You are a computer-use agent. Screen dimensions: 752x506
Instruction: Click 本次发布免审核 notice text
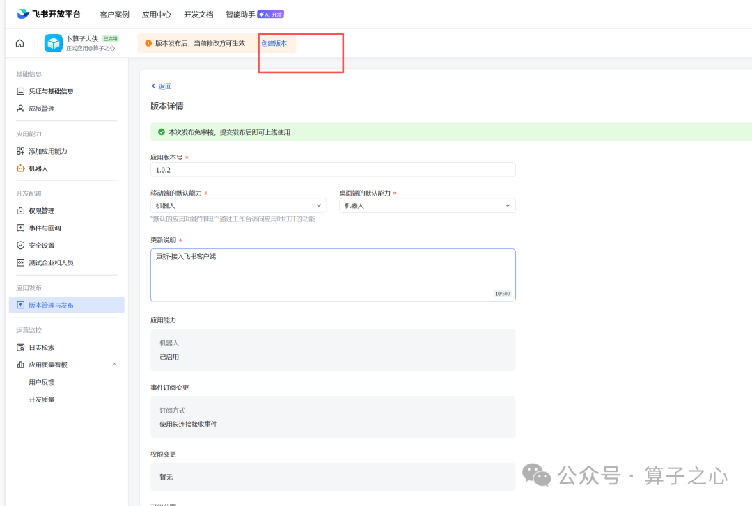(x=229, y=132)
